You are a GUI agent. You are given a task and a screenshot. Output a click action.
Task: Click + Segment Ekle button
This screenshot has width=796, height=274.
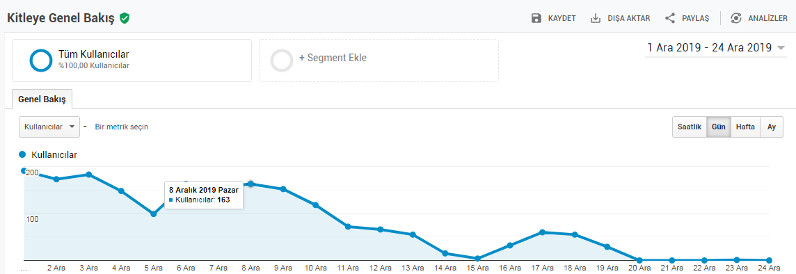[x=379, y=61]
